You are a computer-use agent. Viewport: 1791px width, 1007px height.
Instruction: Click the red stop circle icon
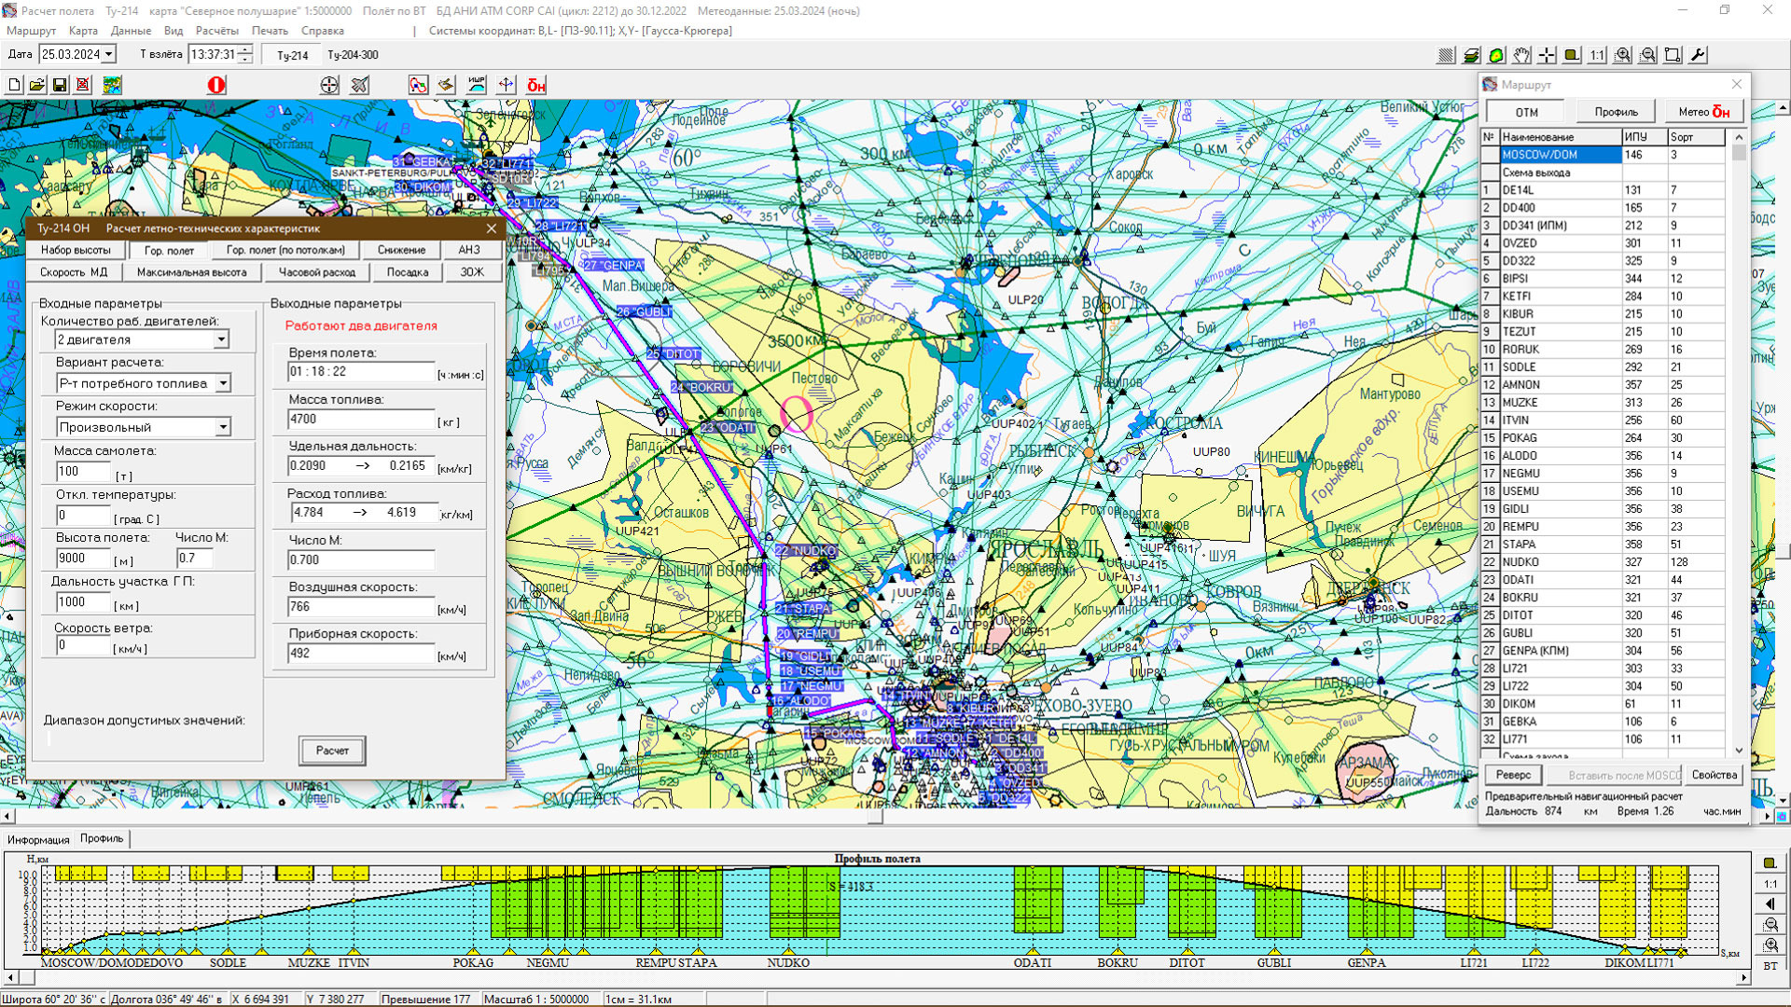(216, 85)
